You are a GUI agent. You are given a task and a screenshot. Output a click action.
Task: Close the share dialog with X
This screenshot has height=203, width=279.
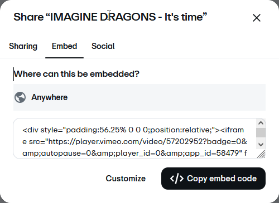coord(257,18)
